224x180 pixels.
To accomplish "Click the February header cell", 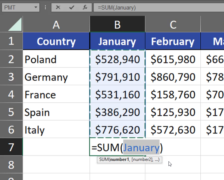I will [173, 42].
